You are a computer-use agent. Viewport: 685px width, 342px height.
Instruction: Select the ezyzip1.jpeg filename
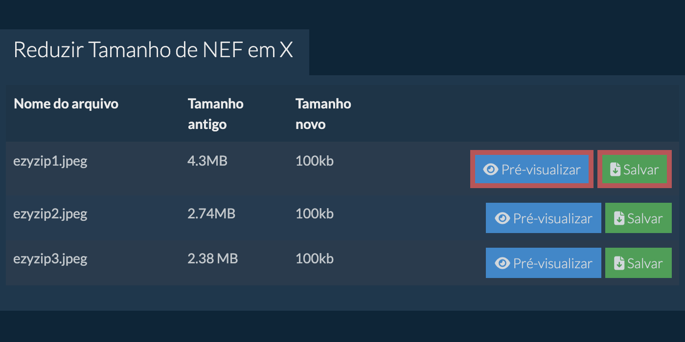click(50, 161)
